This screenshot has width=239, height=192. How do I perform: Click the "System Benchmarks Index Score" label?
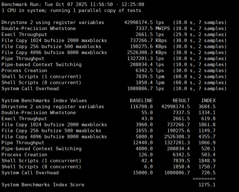tap(43, 185)
